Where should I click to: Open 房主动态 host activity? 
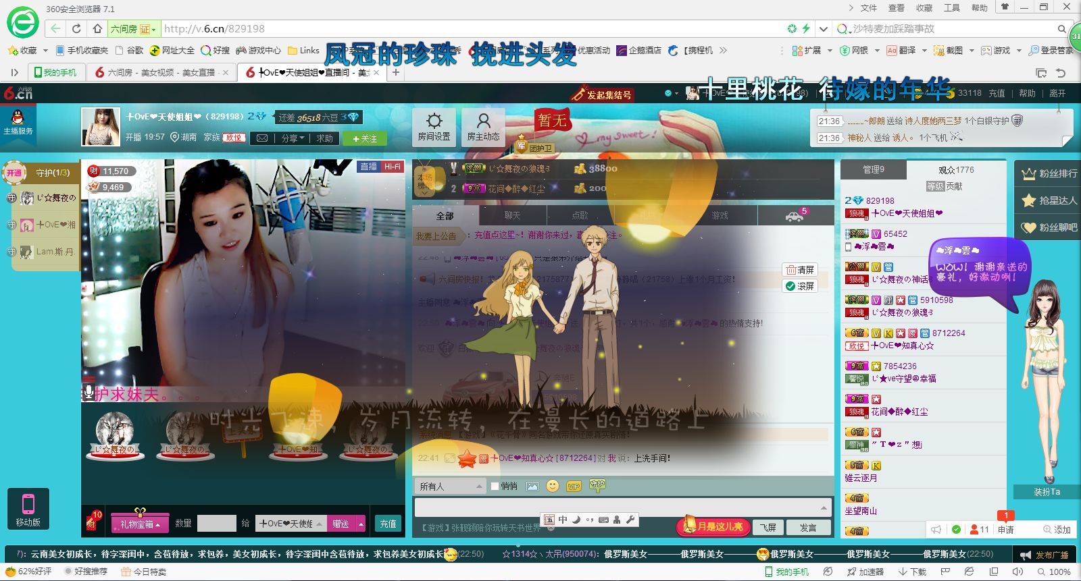pyautogui.click(x=483, y=127)
